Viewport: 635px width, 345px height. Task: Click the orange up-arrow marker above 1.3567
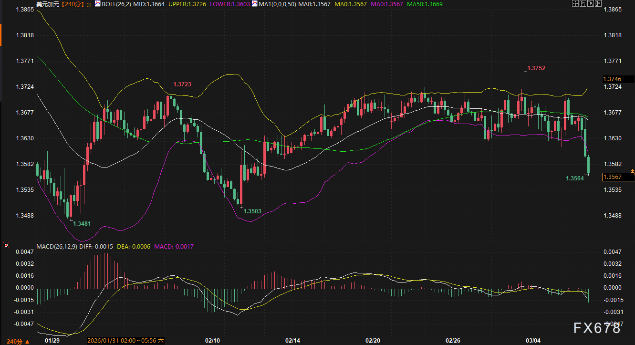632,170
